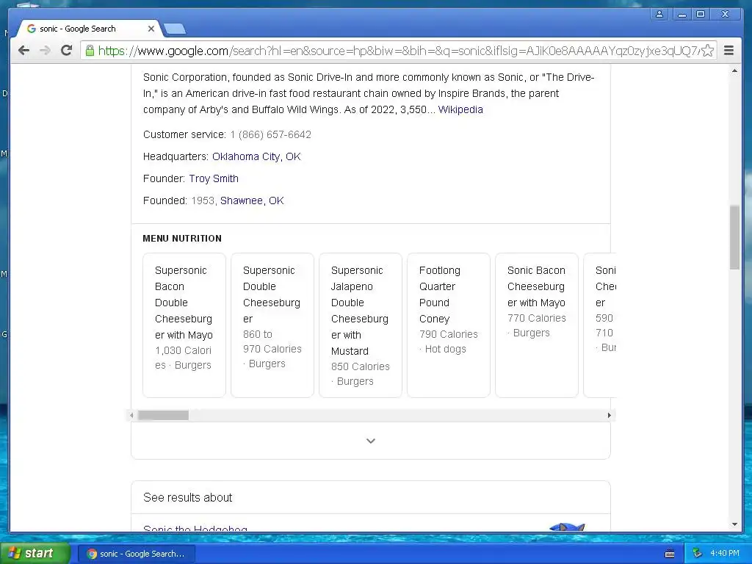Bookmark this page with the star icon
The width and height of the screenshot is (752, 564).
coord(707,51)
